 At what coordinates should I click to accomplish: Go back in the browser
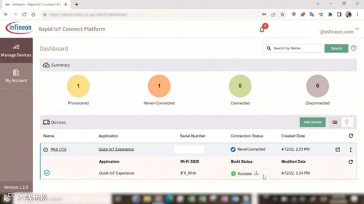[x=6, y=15]
